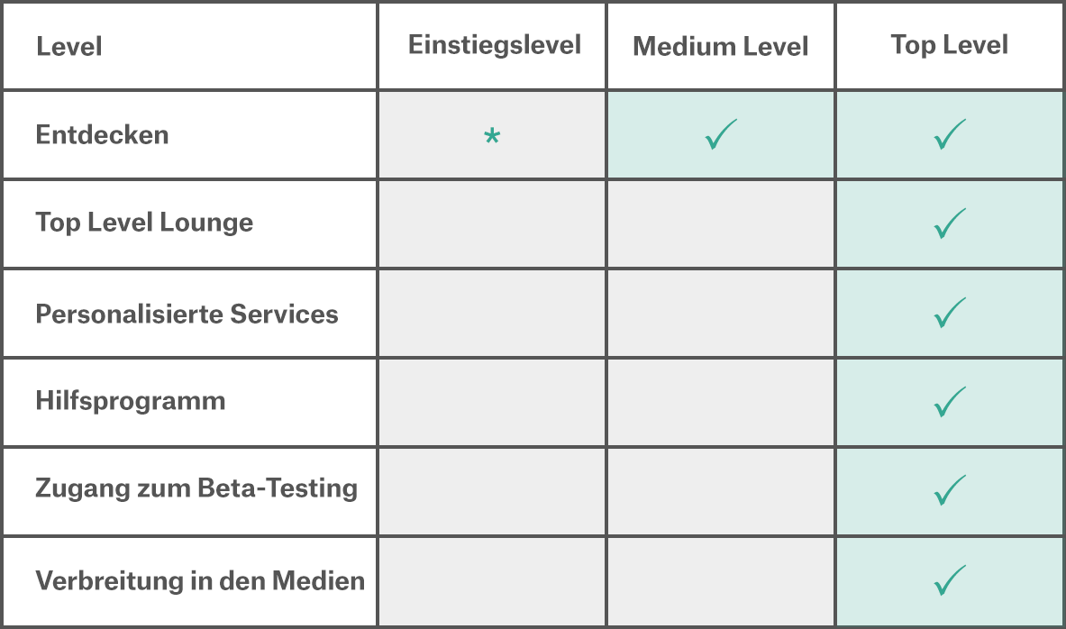Click the Top Level Lounge row label
Screen dimensions: 1066x629
(x=144, y=223)
